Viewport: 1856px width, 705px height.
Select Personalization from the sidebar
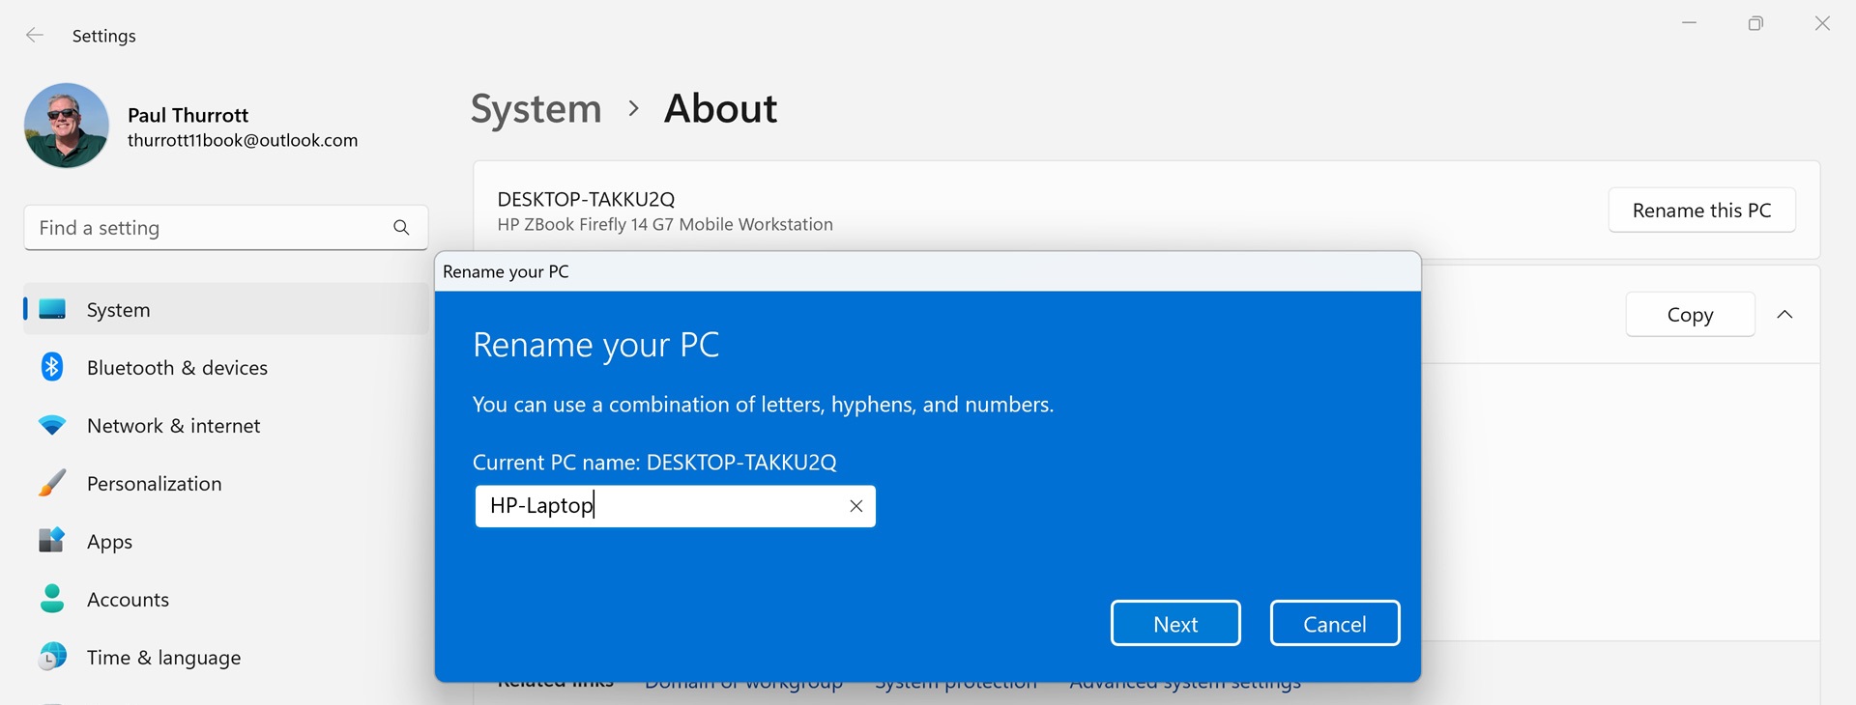point(154,484)
